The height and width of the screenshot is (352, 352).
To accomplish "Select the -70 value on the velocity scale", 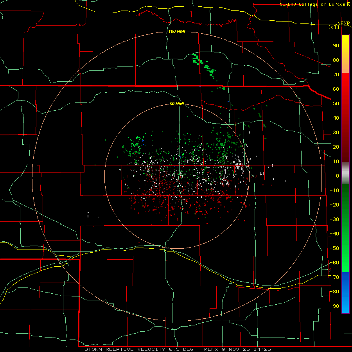I will tap(334, 277).
